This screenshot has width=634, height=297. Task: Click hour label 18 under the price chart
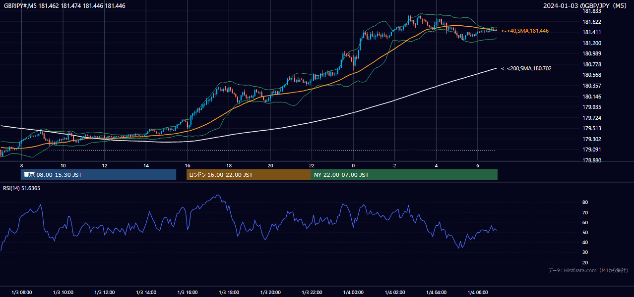[229, 165]
